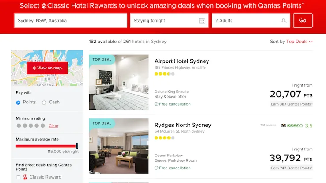Click the Sydney, NSW, Australia destination field

(x=71, y=21)
